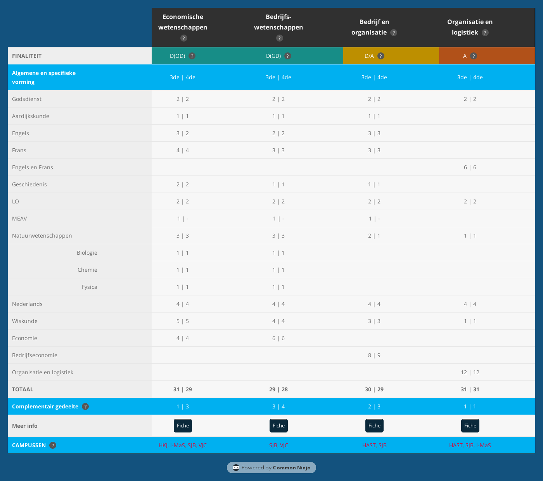Click the 8 | 9 Bedrijfseconomie value
This screenshot has height=481, width=543.
point(374,355)
